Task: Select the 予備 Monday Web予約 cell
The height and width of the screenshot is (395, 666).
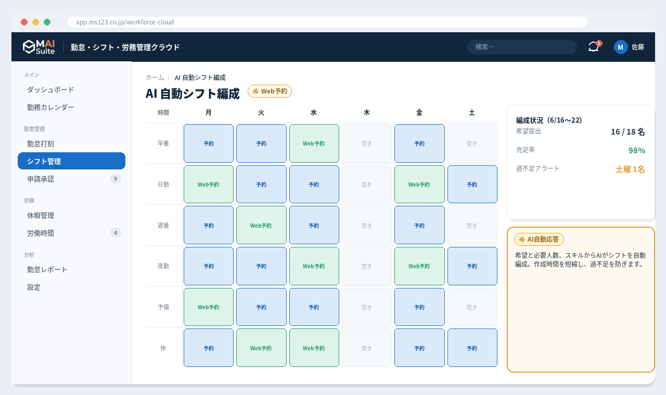Action: [209, 307]
